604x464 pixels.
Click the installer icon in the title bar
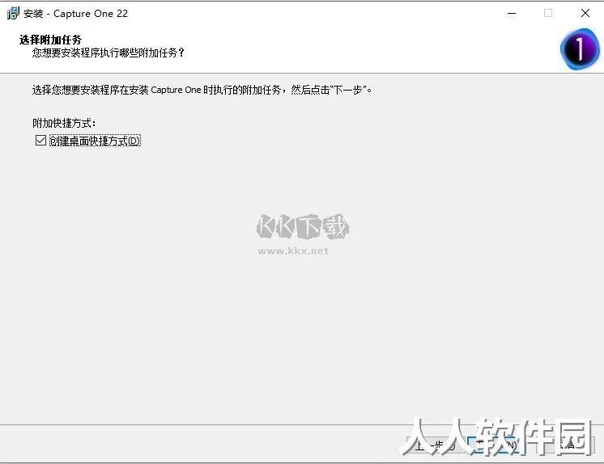(x=13, y=14)
